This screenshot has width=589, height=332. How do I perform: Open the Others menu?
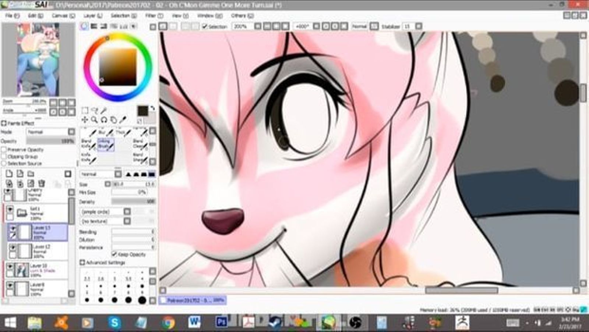[242, 16]
